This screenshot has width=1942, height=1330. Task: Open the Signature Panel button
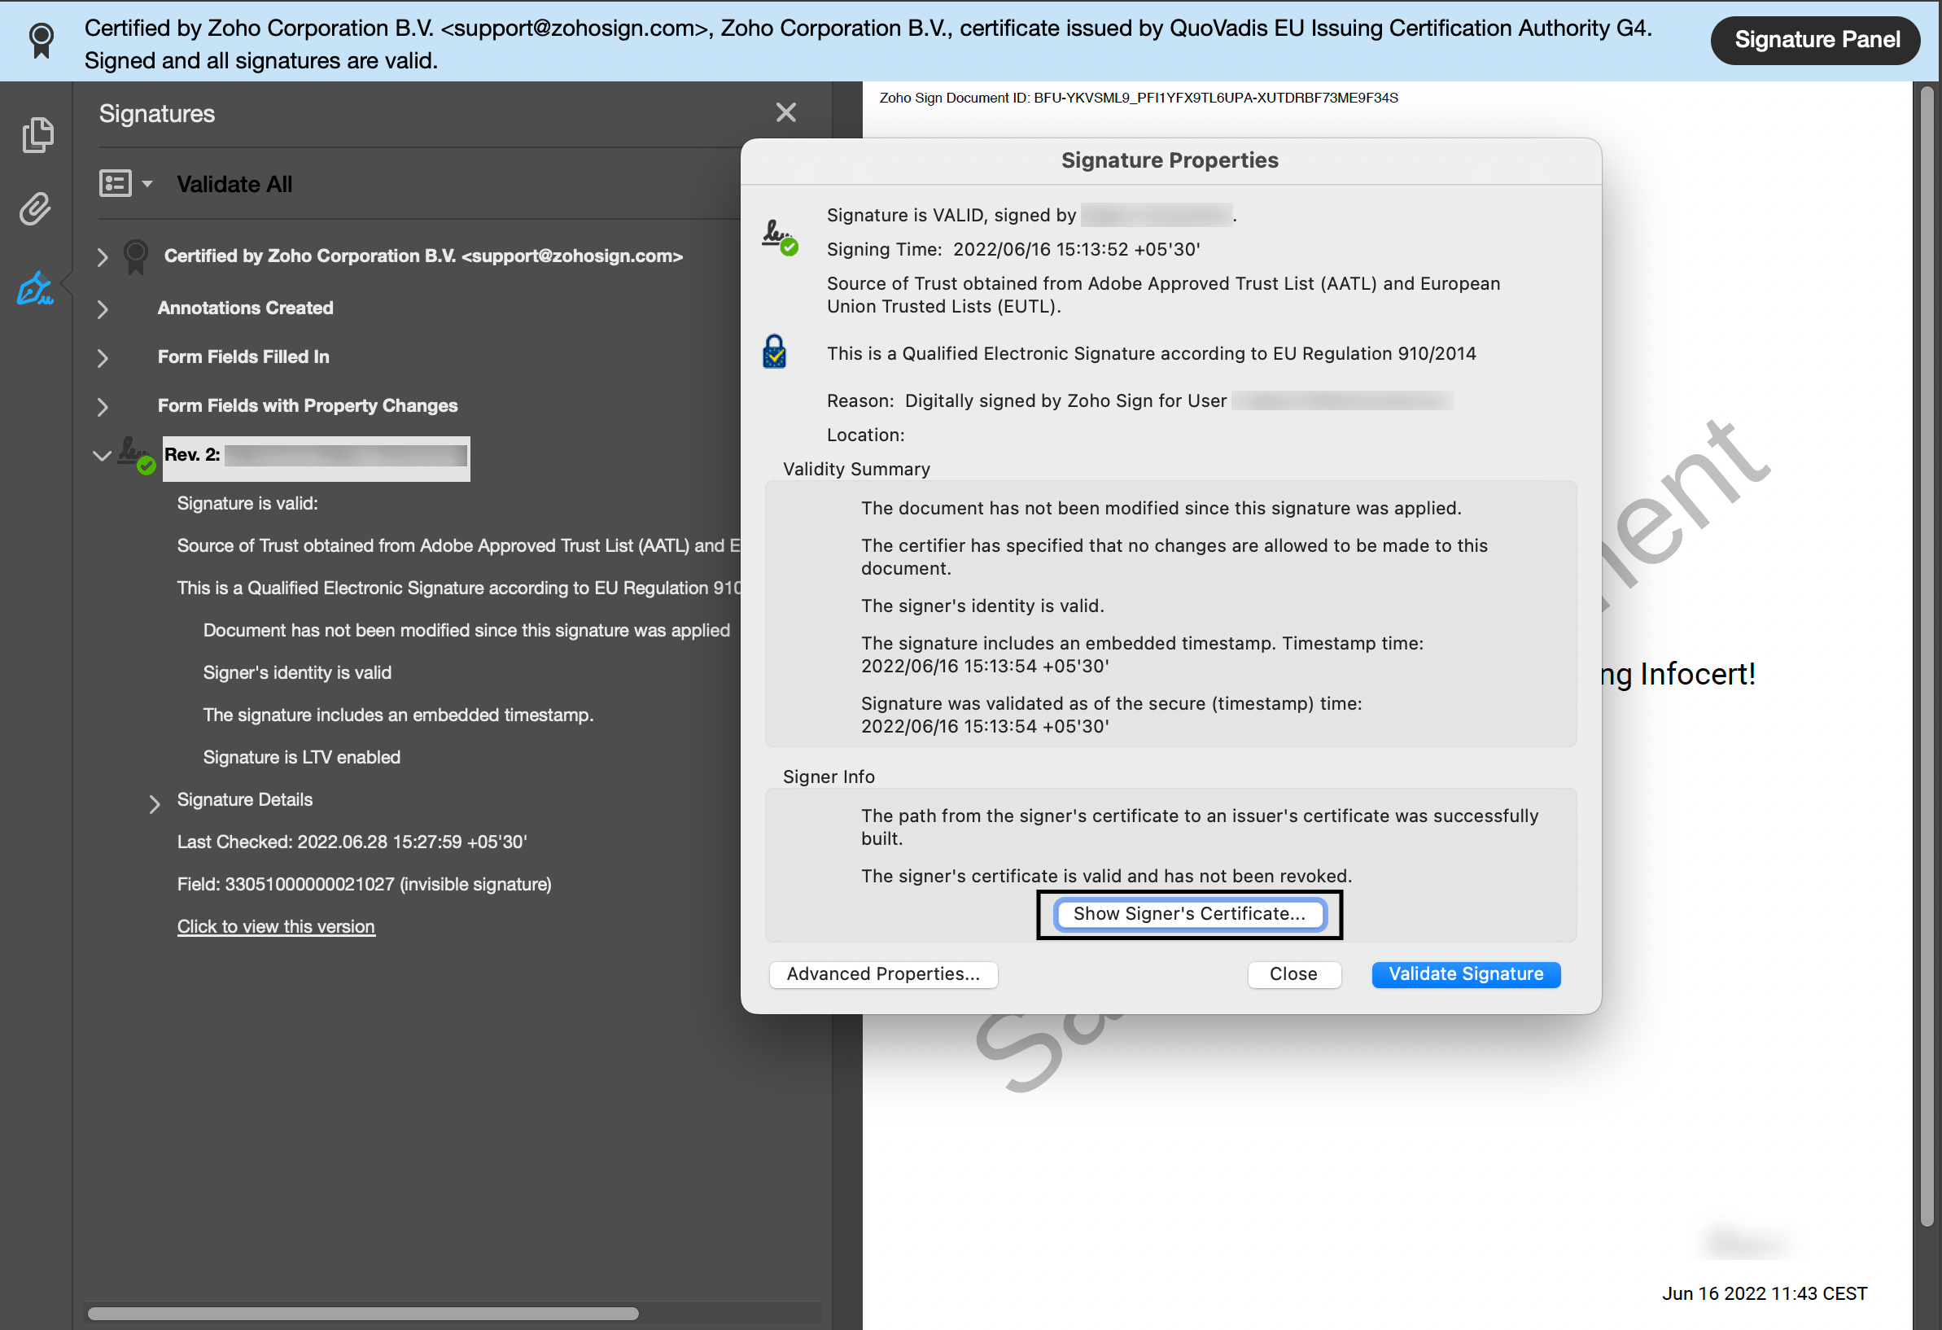click(1816, 39)
